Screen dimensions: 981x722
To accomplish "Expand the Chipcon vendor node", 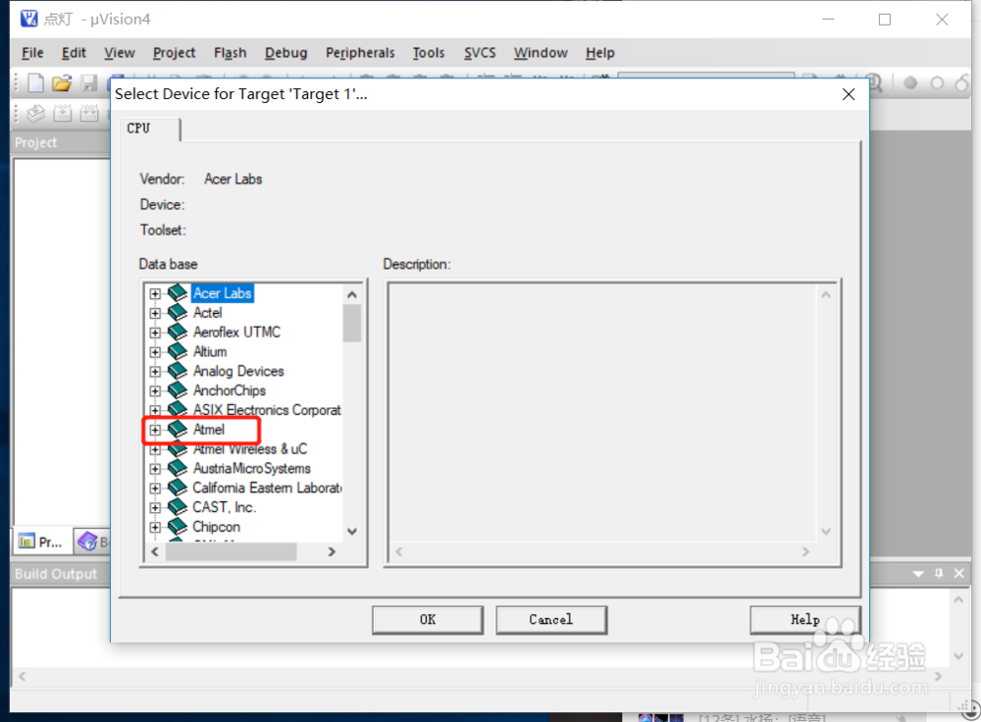I will pyautogui.click(x=155, y=527).
